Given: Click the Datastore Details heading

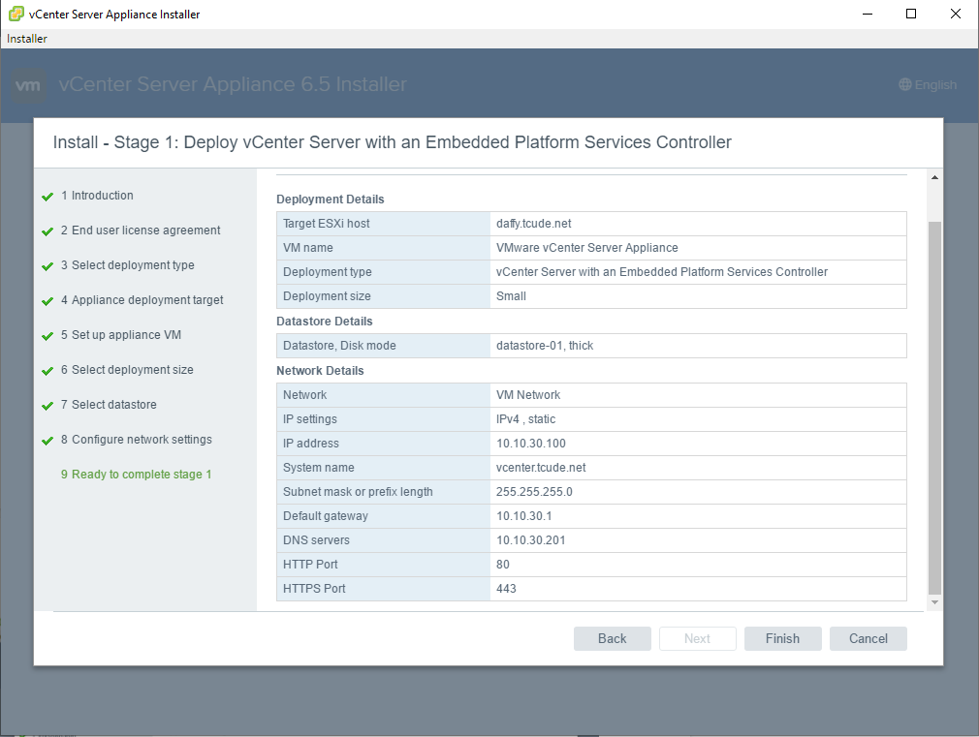Looking at the screenshot, I should pos(324,322).
